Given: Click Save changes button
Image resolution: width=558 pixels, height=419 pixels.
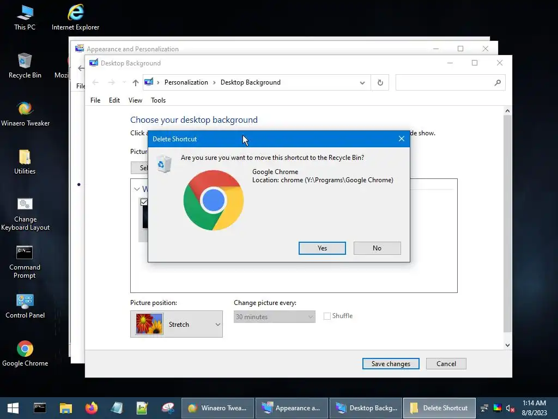Looking at the screenshot, I should click(391, 364).
